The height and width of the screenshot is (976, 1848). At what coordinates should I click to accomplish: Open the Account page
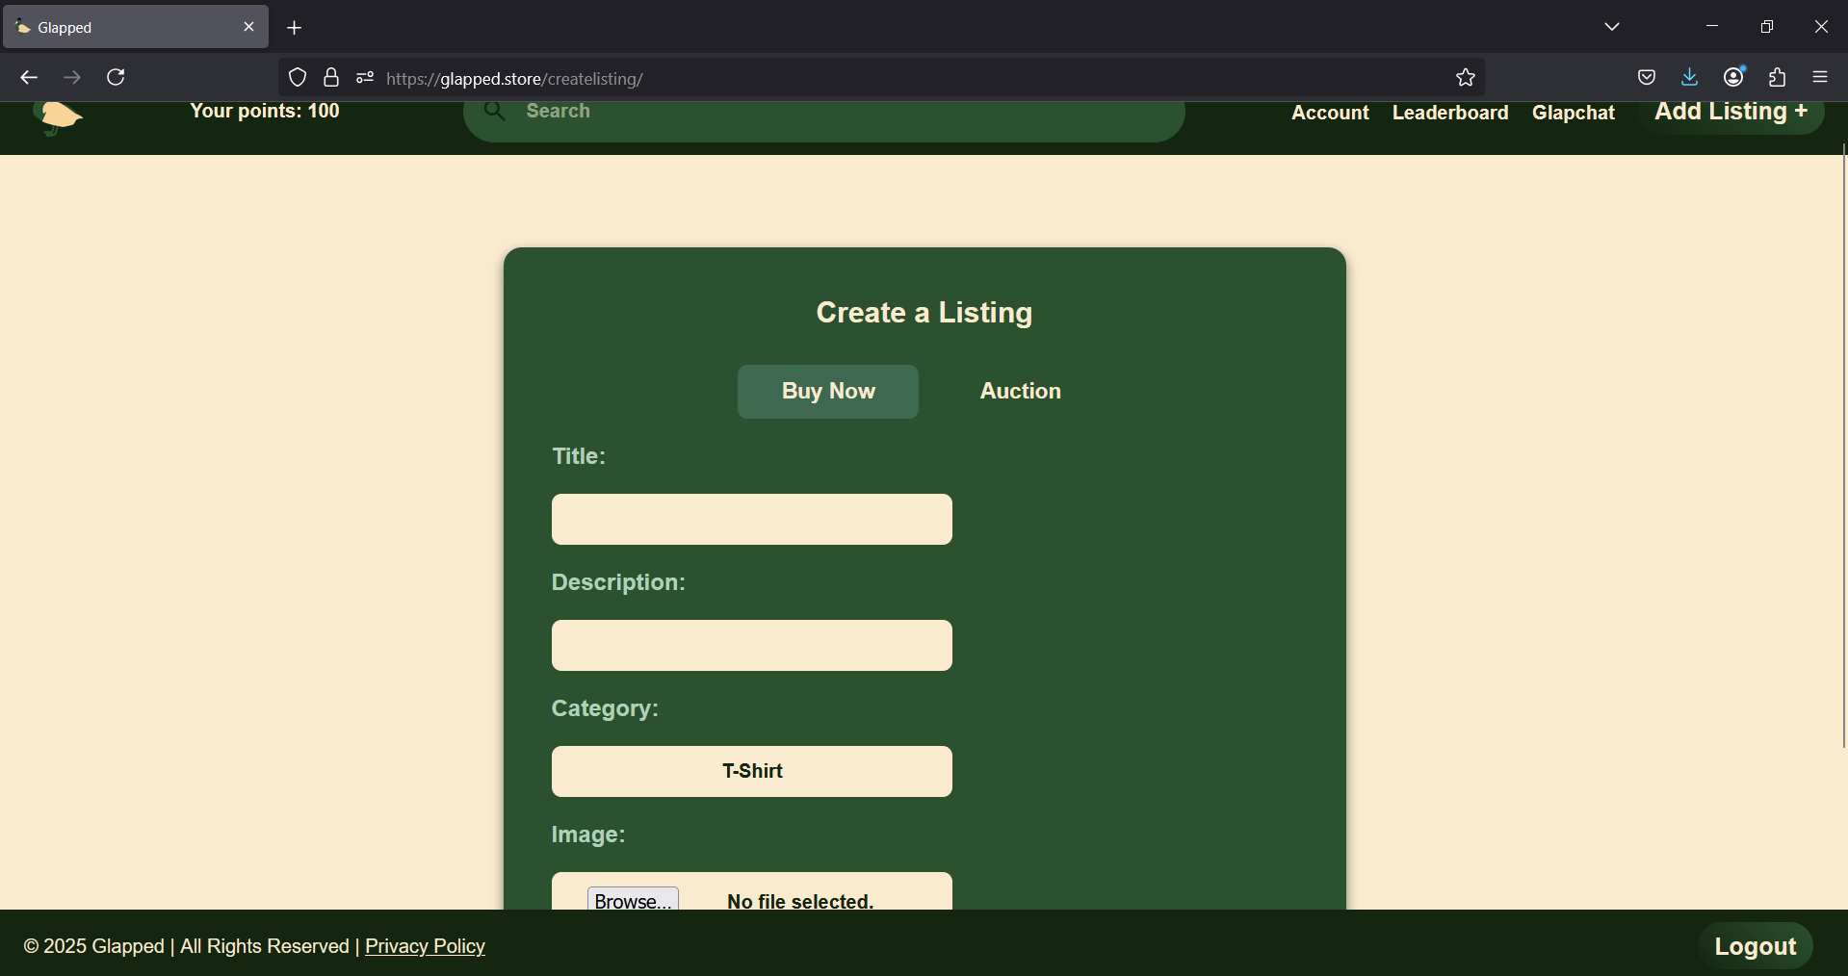click(1330, 113)
